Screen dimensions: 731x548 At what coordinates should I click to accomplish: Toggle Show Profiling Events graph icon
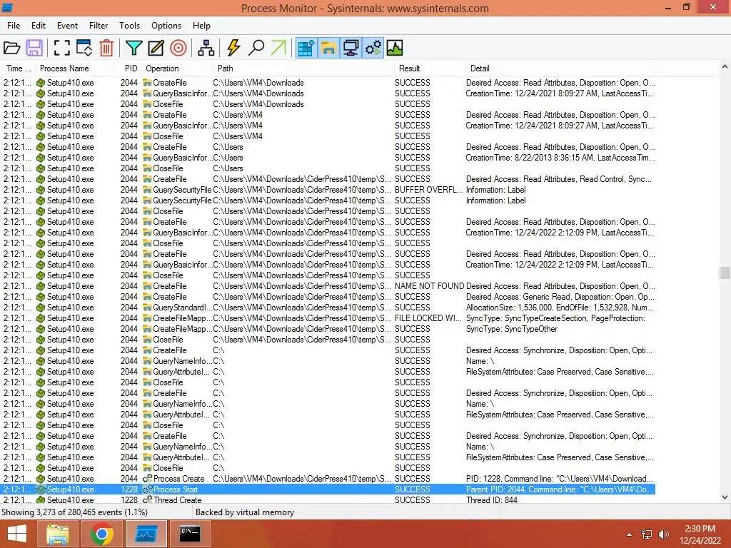point(395,48)
